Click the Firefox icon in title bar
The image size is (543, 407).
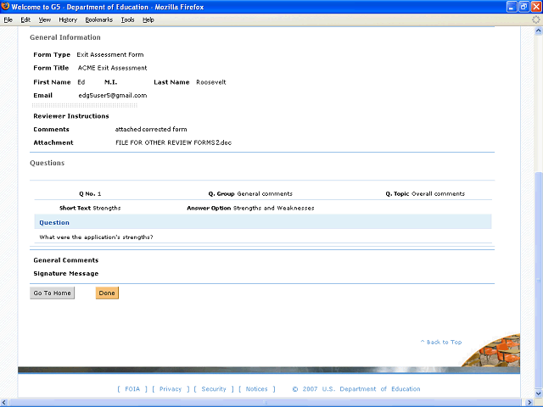pyautogui.click(x=6, y=6)
